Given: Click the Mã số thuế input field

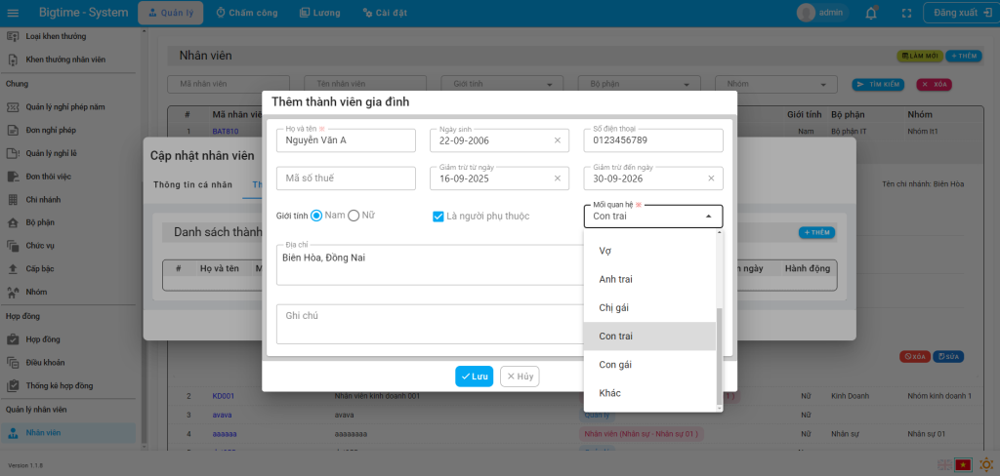Looking at the screenshot, I should 346,178.
